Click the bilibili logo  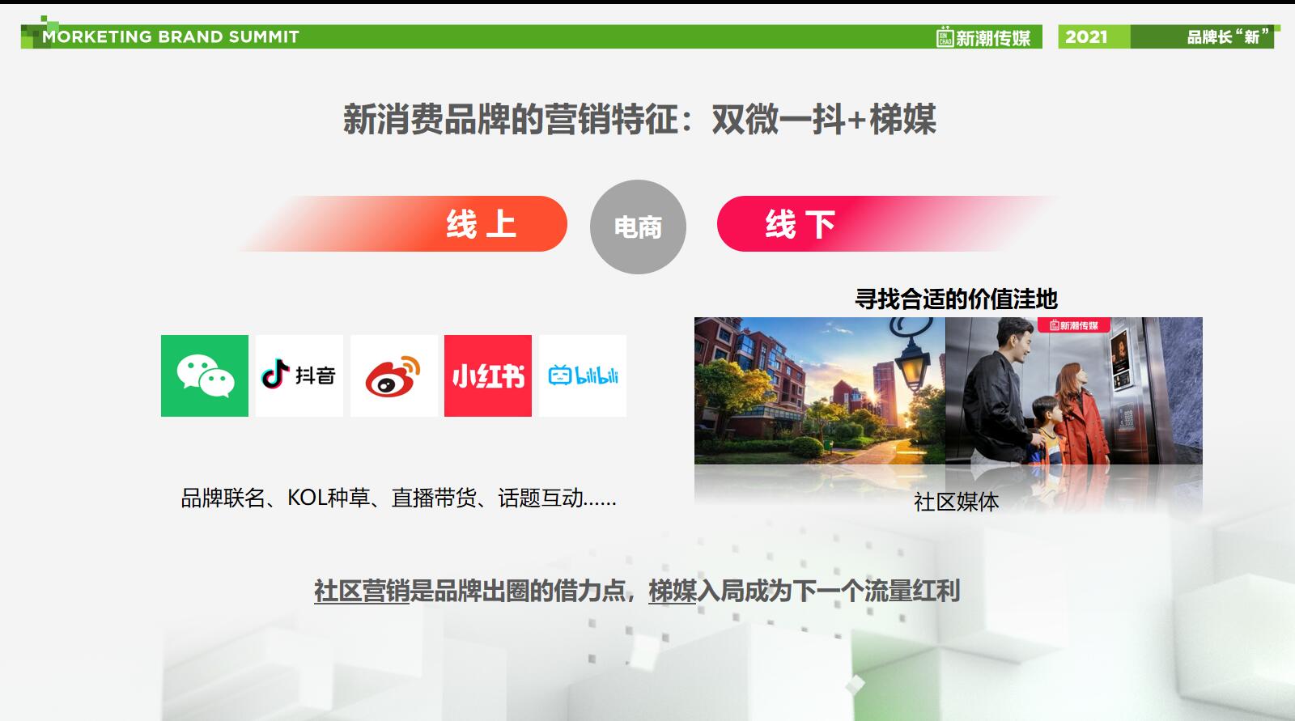point(583,375)
